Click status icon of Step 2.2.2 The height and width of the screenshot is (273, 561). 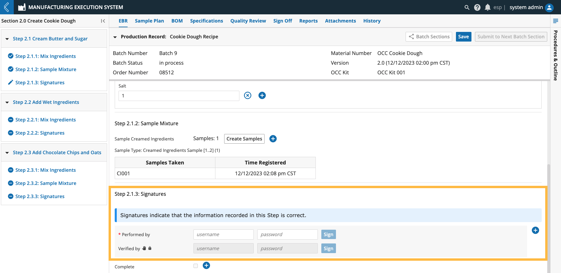11,133
